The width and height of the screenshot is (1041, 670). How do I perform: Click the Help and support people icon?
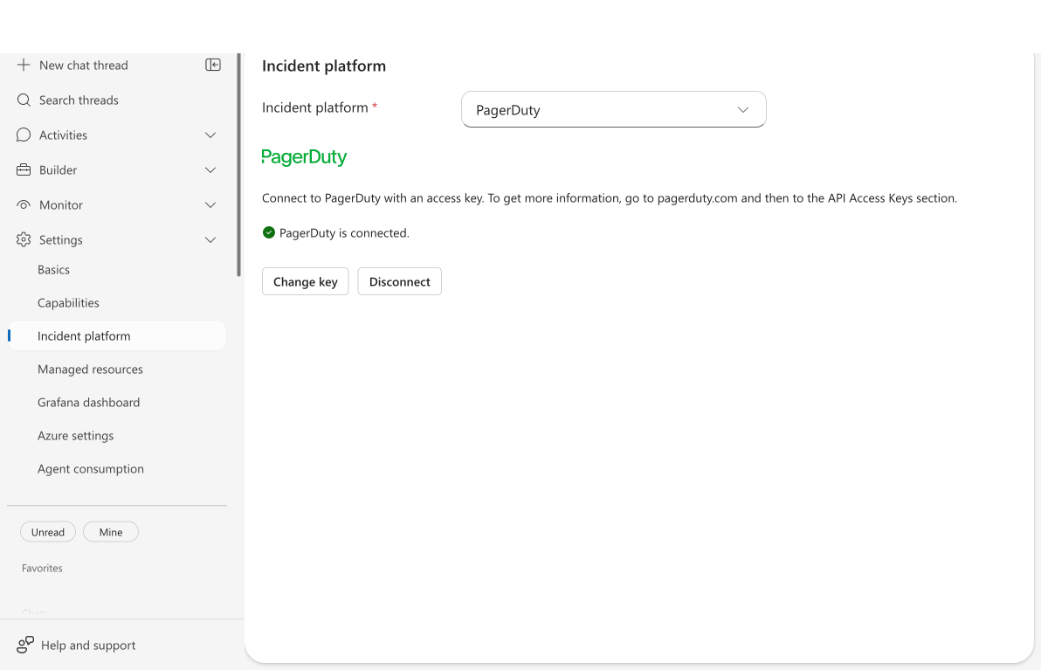click(x=25, y=645)
